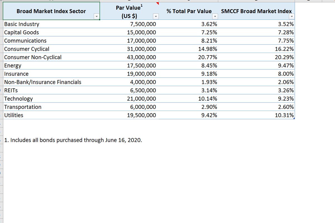Select the % Total Par Value header
335x223 pixels.
pyautogui.click(x=188, y=11)
